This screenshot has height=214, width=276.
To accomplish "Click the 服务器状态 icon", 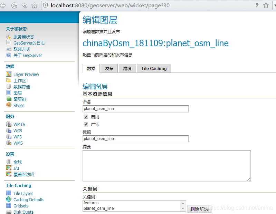I will click(9, 37).
